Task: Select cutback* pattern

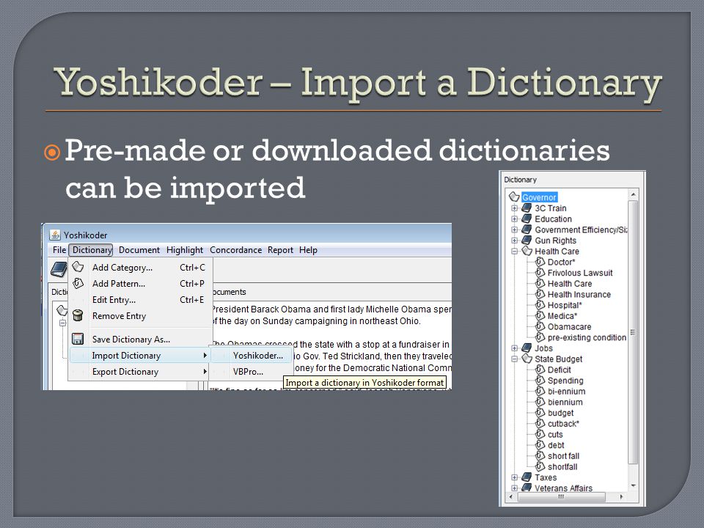Action: pyautogui.click(x=563, y=424)
